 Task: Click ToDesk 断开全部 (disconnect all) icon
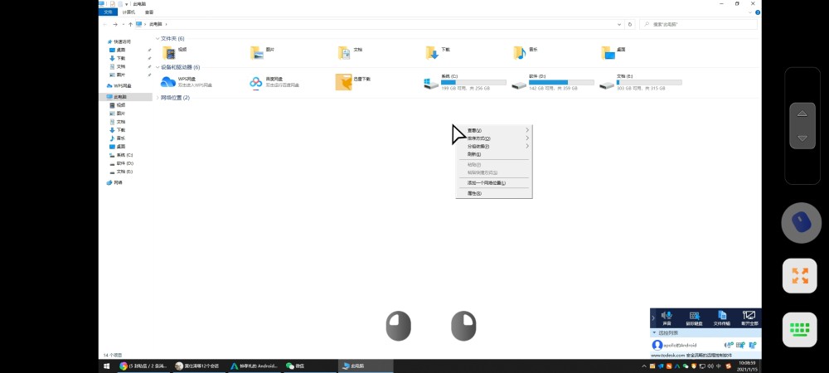749,316
